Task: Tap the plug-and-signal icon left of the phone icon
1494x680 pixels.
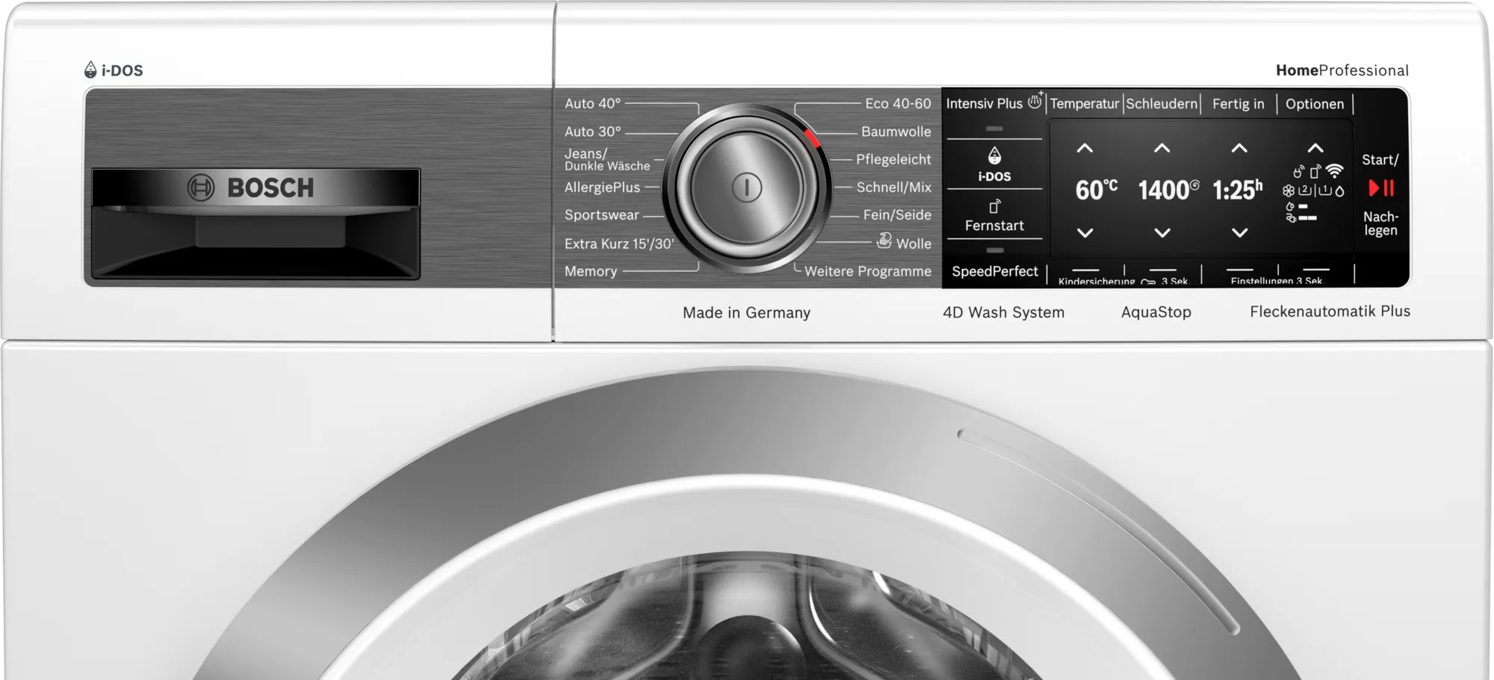Action: tap(1299, 172)
